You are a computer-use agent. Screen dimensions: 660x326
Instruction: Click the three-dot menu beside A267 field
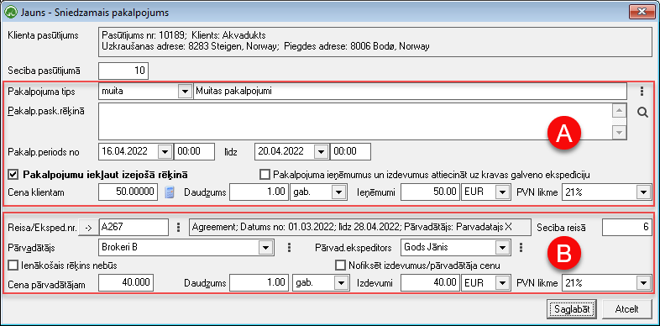pyautogui.click(x=179, y=228)
